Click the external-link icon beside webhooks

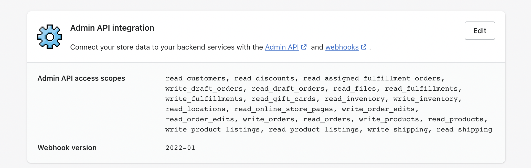364,47
